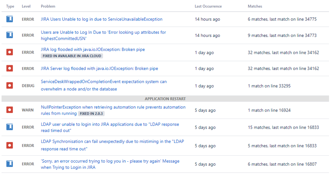Click the 'FIXED IN AVAILABLE IN JIRA CLOUD' badge
The image size is (334, 176).
coord(72,56)
